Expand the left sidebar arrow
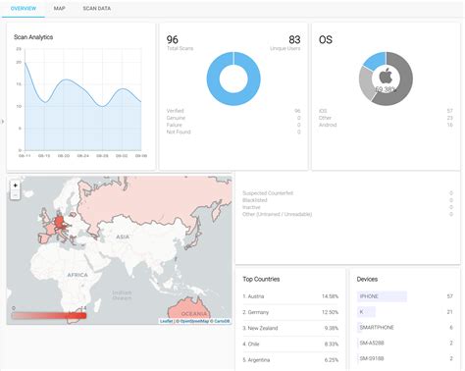This screenshot has width=465, height=371. coord(3,122)
